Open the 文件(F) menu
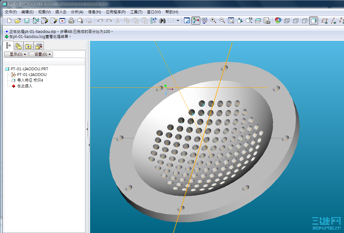 click(11, 12)
